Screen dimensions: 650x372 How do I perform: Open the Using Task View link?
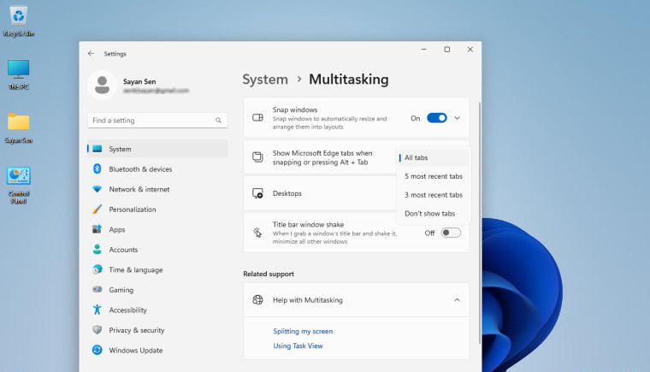pos(298,345)
